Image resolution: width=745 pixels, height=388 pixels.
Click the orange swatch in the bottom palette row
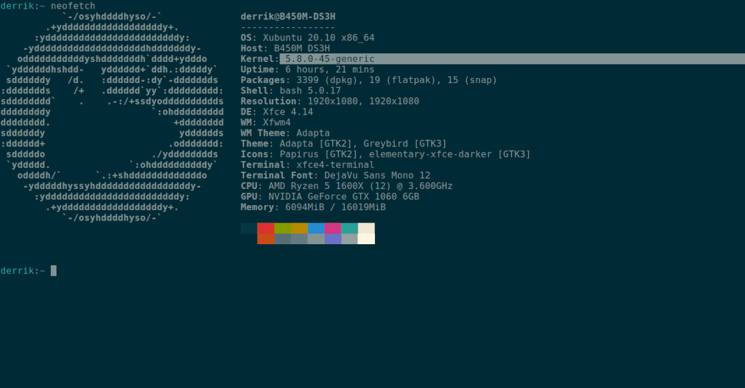pos(265,239)
